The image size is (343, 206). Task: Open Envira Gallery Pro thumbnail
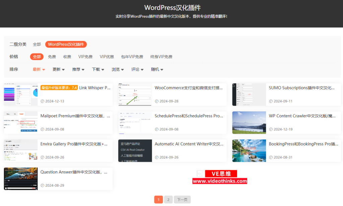(21, 151)
